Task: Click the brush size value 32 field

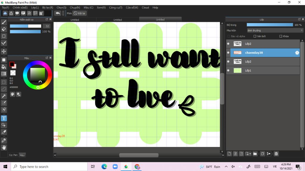Action: [x=47, y=26]
